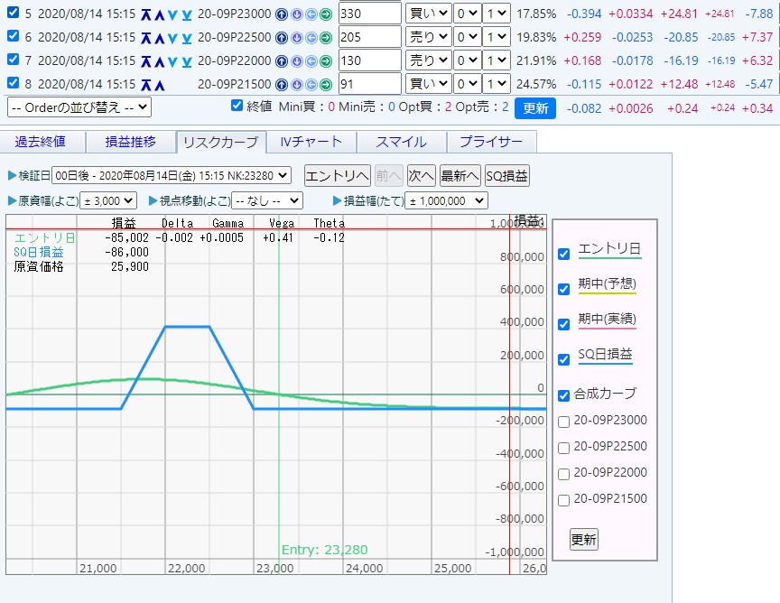Move order 5 up one position
This screenshot has height=603, width=780.
(159, 14)
